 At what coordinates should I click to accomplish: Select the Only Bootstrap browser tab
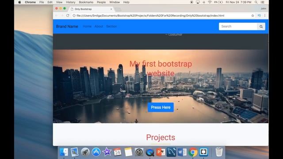pyautogui.click(x=91, y=9)
